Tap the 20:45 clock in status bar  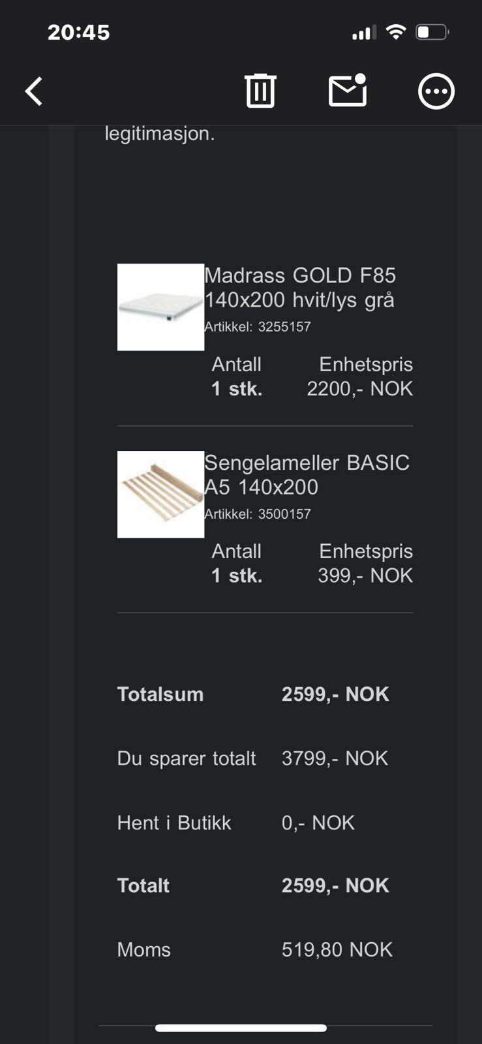[78, 33]
